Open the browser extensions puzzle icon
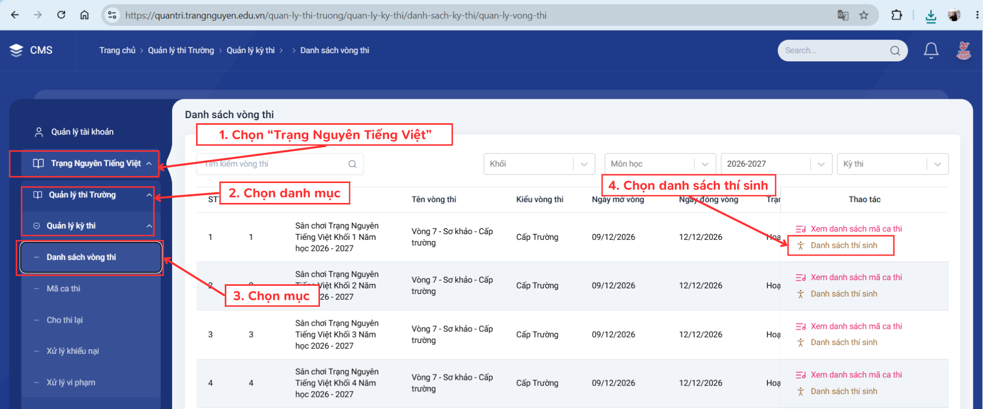983x409 pixels. [x=896, y=15]
